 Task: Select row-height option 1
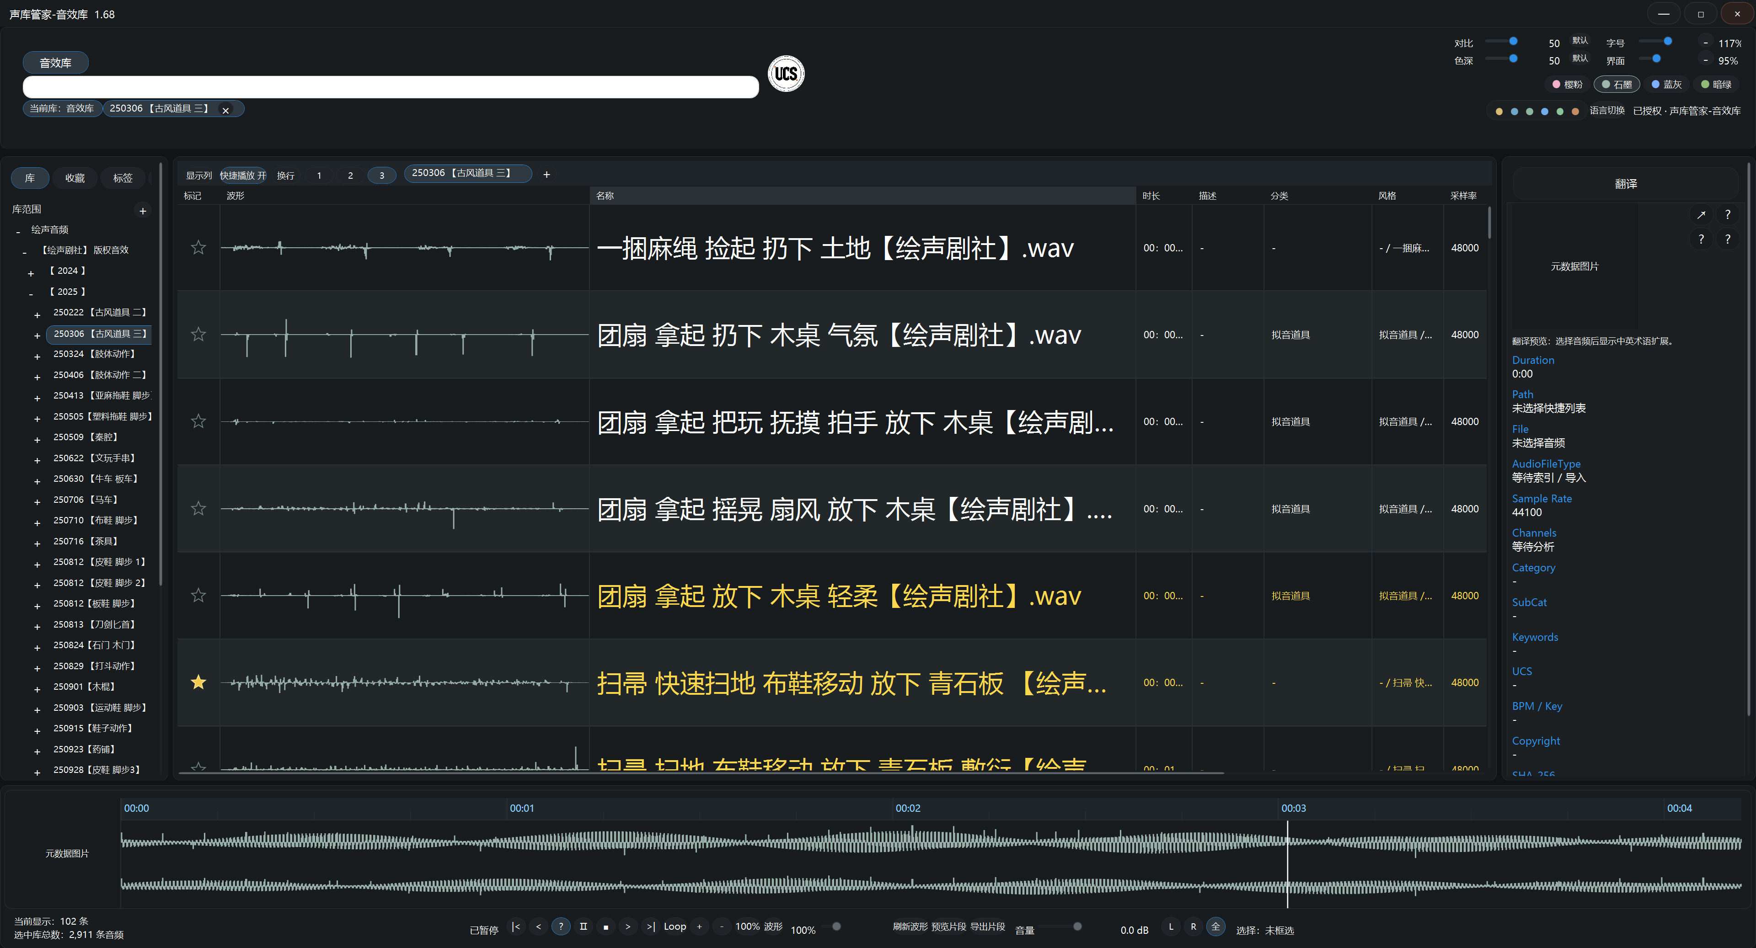(x=319, y=175)
